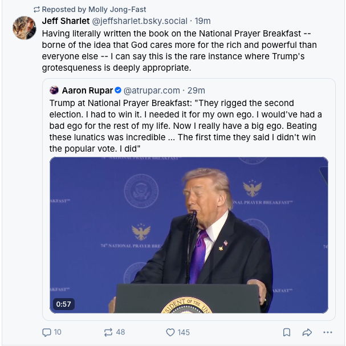Open the three-dot more options menu
346x346 pixels.
tap(327, 332)
